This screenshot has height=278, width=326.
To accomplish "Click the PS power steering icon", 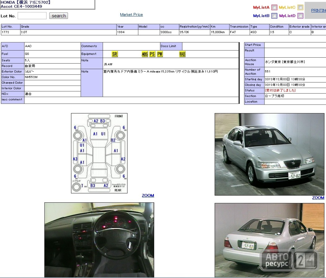I will coord(152,54).
